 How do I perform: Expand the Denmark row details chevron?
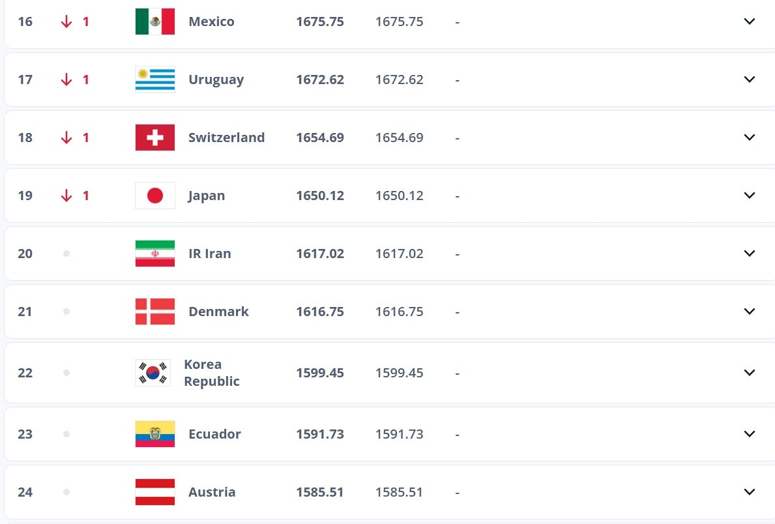click(x=749, y=312)
